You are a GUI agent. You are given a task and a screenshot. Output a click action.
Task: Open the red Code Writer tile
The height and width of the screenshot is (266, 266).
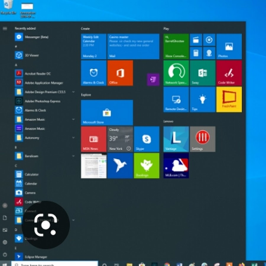coord(229,73)
